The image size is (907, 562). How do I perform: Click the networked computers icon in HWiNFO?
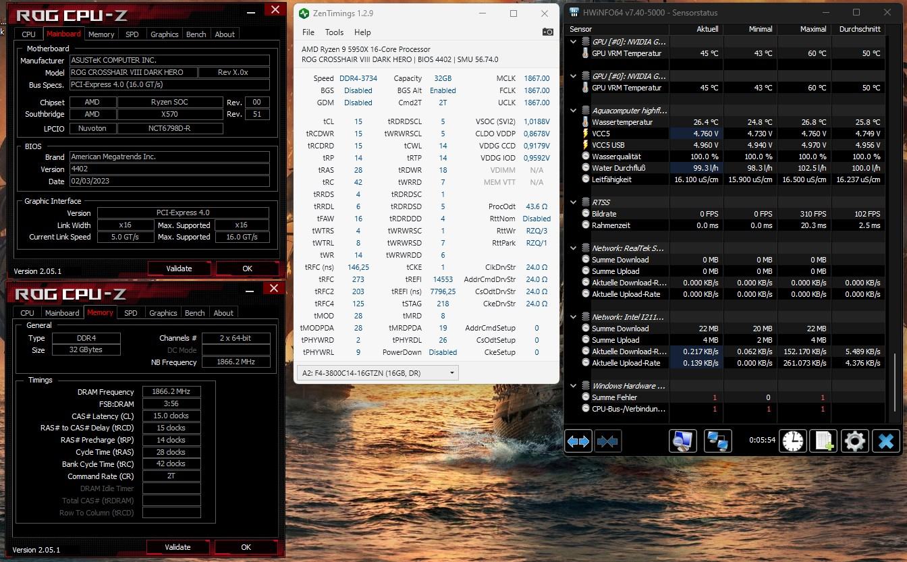[717, 441]
